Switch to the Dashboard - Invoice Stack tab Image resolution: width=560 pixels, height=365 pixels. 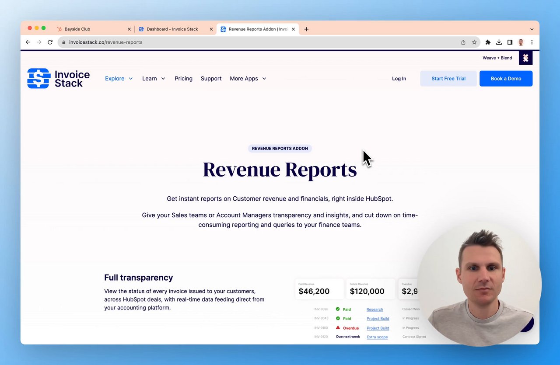click(x=175, y=29)
